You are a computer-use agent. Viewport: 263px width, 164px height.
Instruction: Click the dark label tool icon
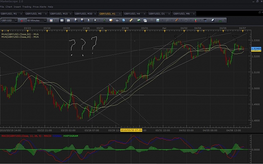pos(205,20)
